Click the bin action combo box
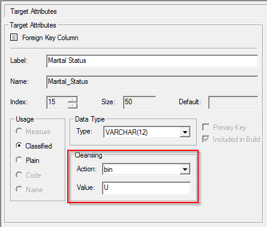The height and width of the screenshot is (227, 267). pos(146,170)
